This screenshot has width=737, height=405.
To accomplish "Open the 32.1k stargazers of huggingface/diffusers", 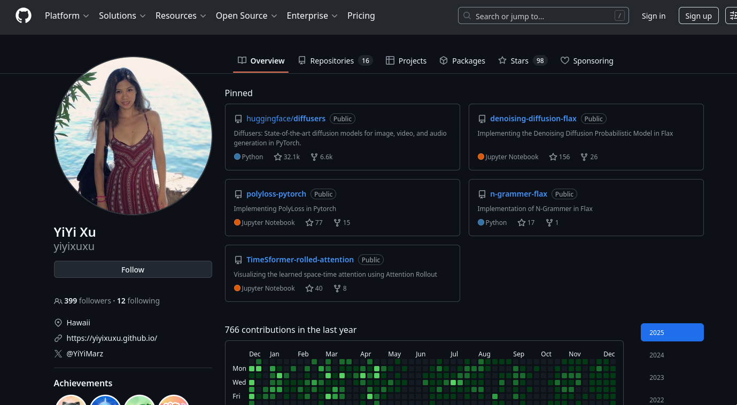I will pyautogui.click(x=287, y=157).
